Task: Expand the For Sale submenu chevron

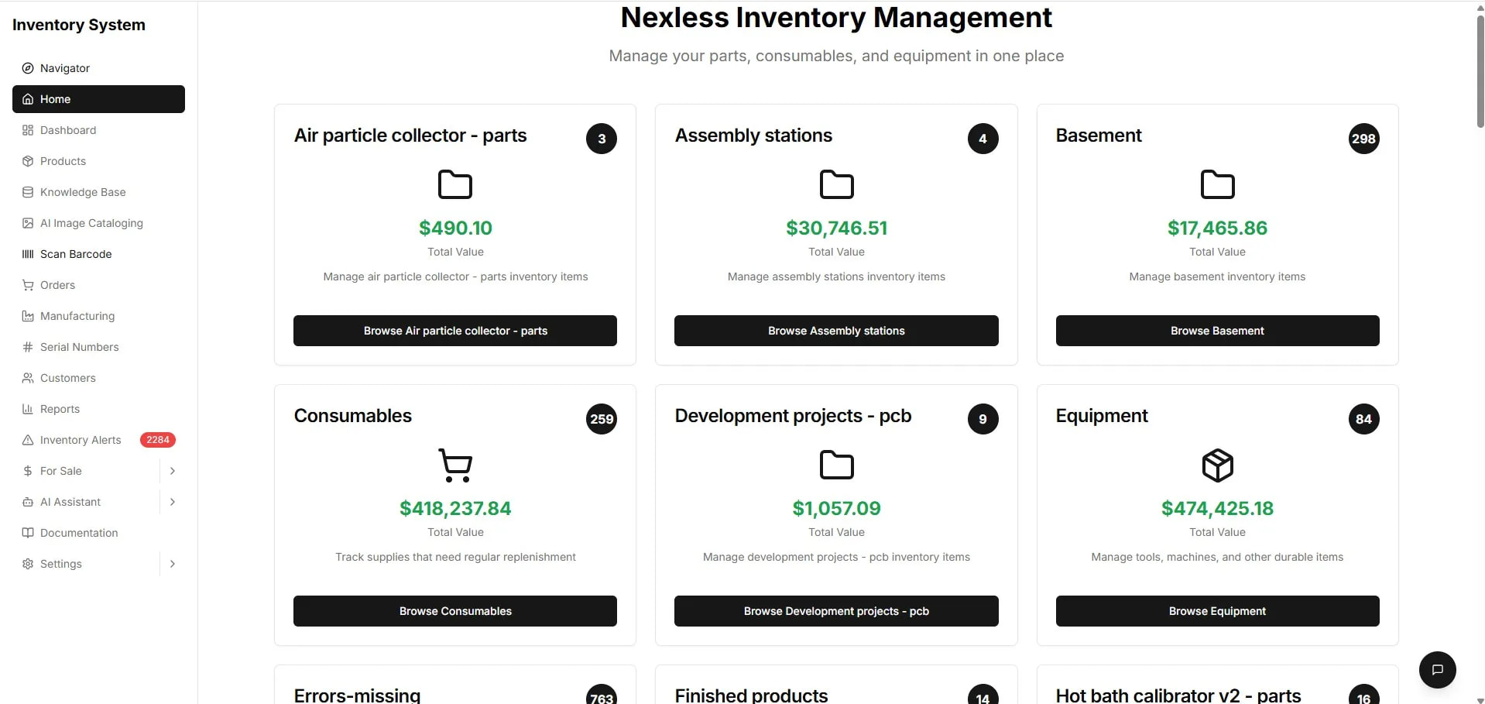Action: [172, 471]
